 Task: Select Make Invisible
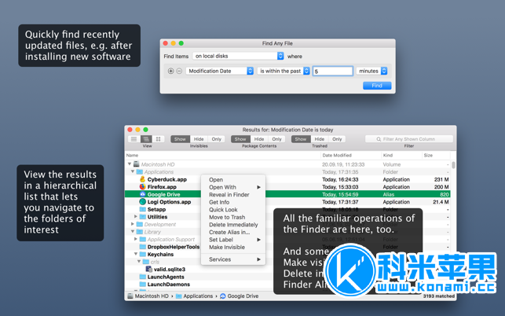233,248
